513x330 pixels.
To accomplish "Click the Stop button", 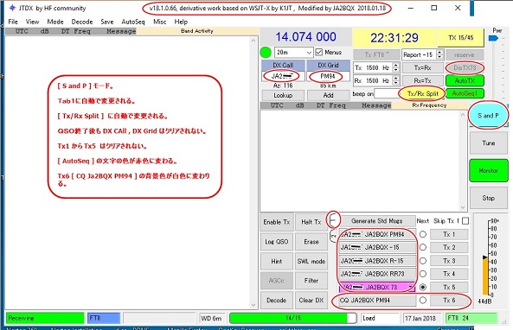I will [x=489, y=198].
